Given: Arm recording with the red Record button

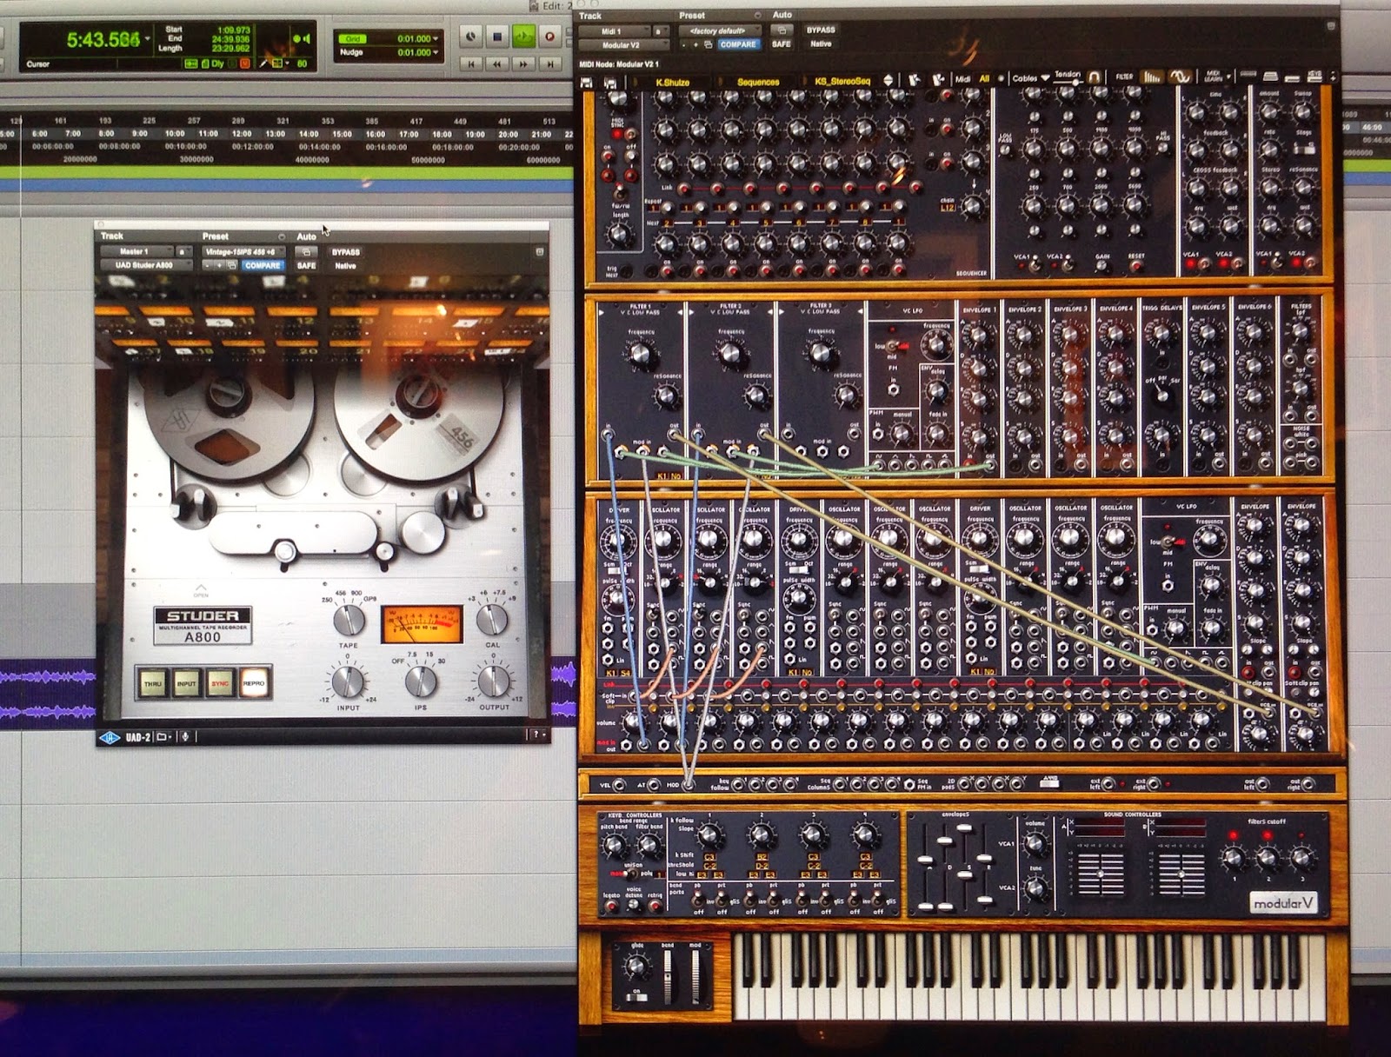Looking at the screenshot, I should tap(549, 37).
